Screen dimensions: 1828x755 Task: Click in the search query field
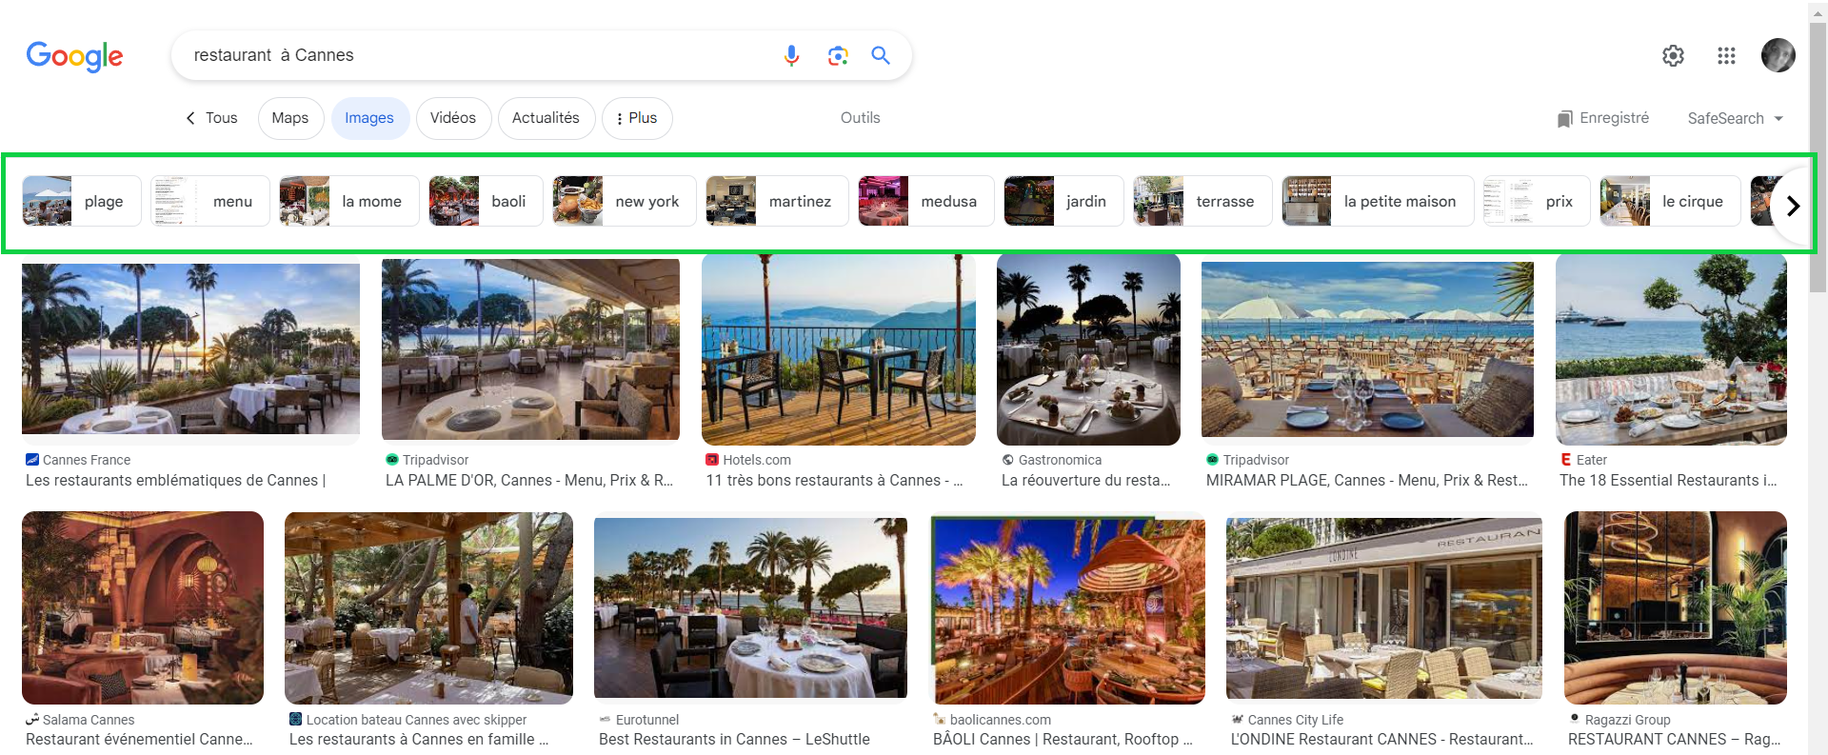[x=476, y=55]
